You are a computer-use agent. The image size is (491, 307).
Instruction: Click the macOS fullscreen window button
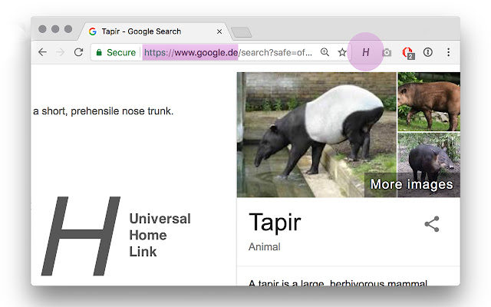click(x=68, y=29)
